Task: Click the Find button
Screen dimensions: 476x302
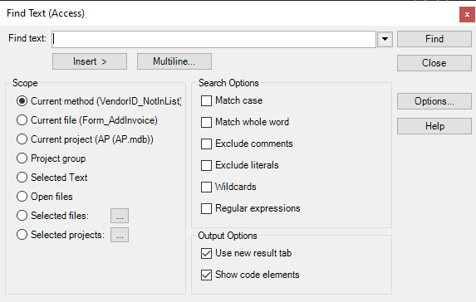Action: point(434,39)
